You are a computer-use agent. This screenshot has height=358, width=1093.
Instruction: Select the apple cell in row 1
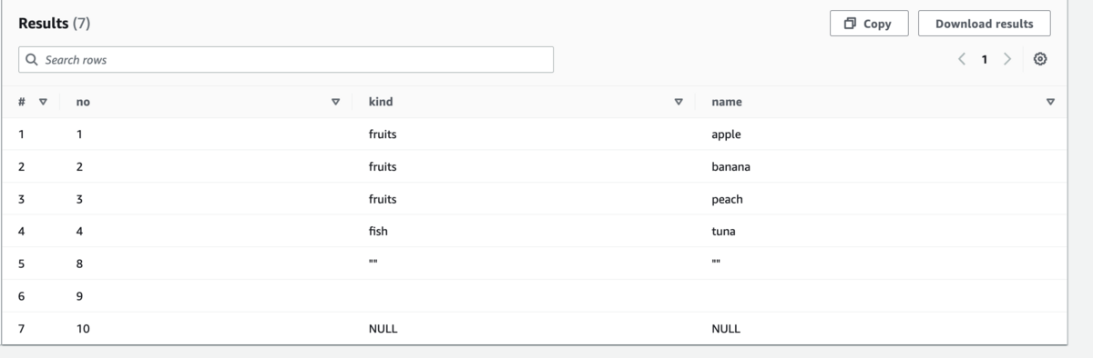click(x=726, y=134)
